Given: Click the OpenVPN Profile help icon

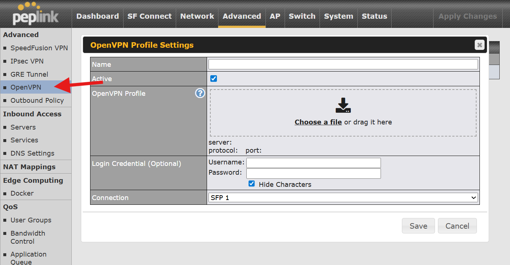Looking at the screenshot, I should 200,93.
